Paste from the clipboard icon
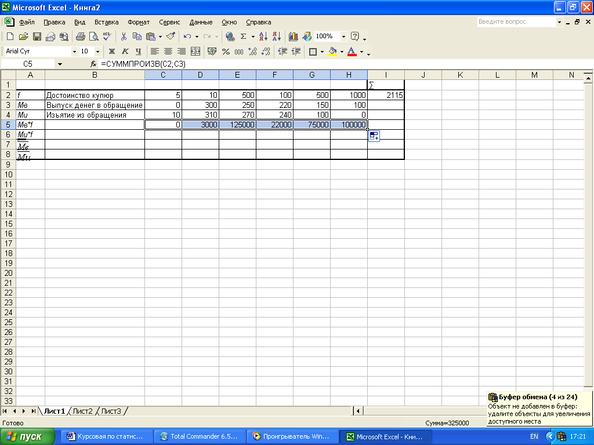The height and width of the screenshot is (445, 594). [x=151, y=37]
